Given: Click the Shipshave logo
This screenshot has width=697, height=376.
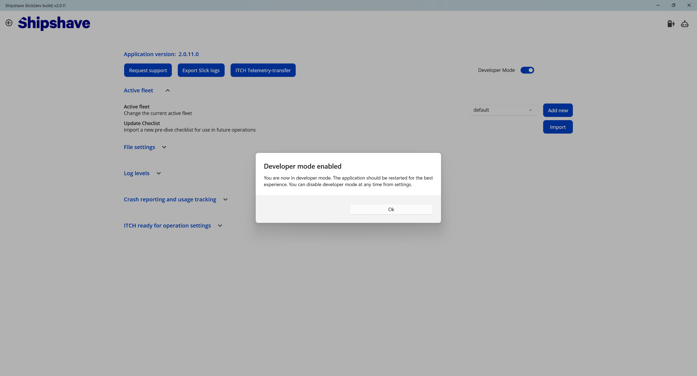Looking at the screenshot, I should (x=54, y=23).
